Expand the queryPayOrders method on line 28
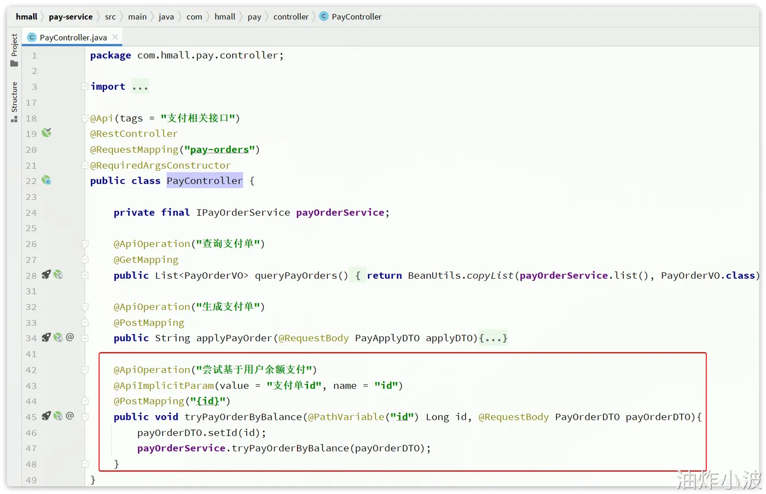The height and width of the screenshot is (494, 766). pos(85,275)
